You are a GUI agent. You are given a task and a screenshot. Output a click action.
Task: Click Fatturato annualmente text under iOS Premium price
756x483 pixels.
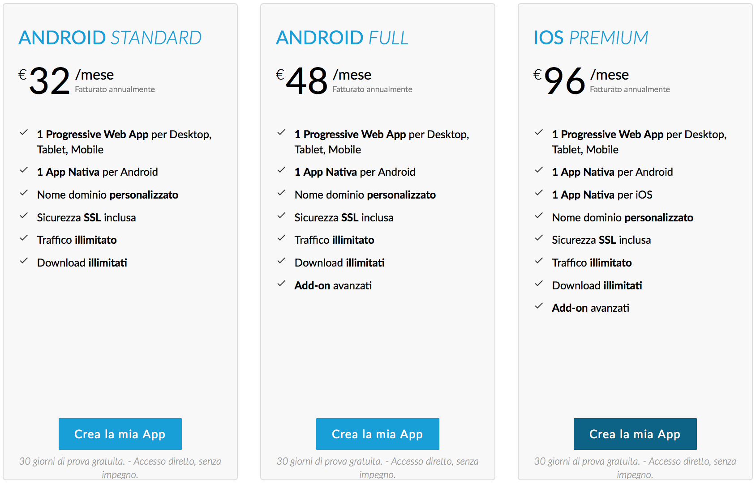630,89
